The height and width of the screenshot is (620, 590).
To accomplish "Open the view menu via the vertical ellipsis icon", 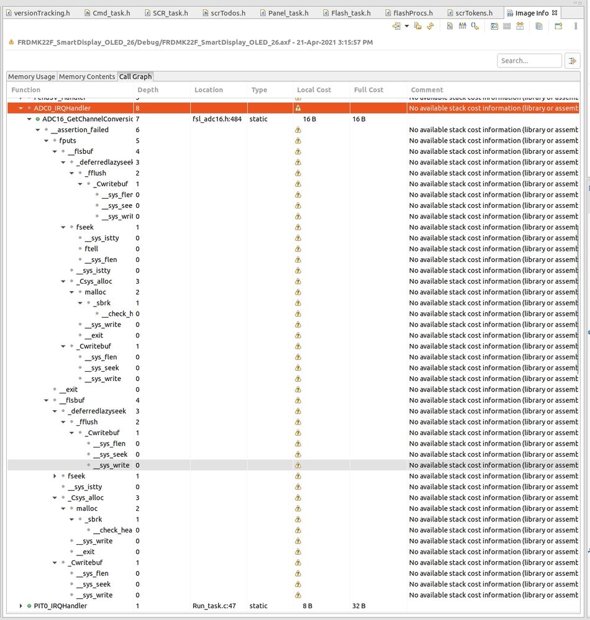I will (575, 27).
